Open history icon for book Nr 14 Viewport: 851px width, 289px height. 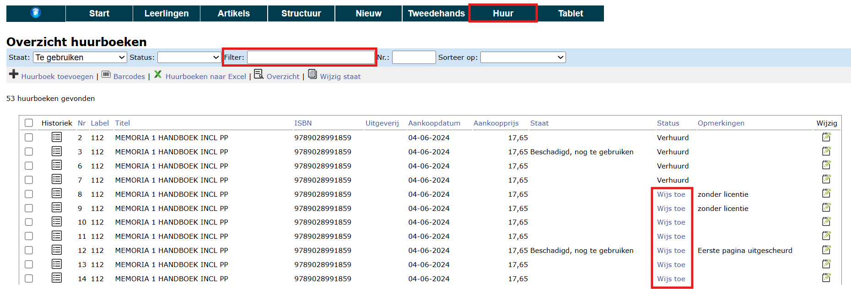pos(57,278)
